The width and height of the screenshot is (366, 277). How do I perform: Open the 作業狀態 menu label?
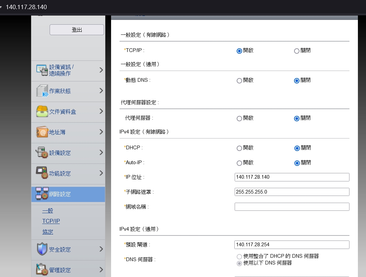tap(60, 91)
